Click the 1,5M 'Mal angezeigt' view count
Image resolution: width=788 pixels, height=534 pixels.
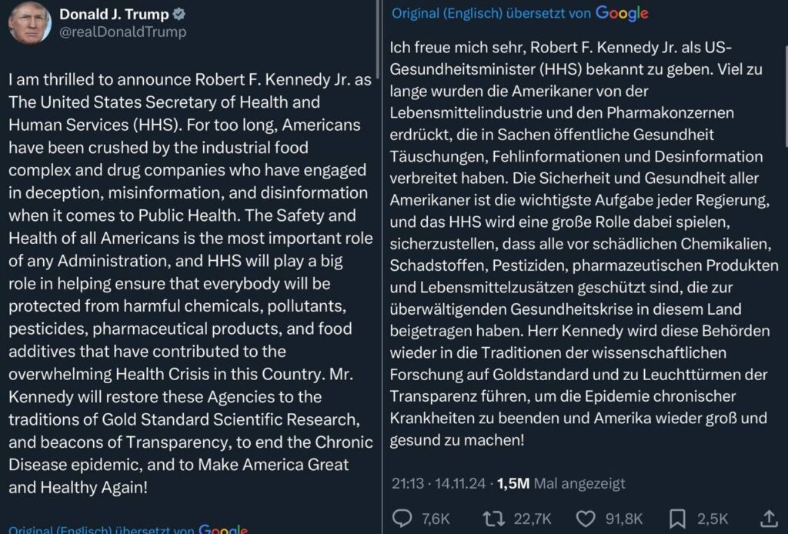pos(562,483)
